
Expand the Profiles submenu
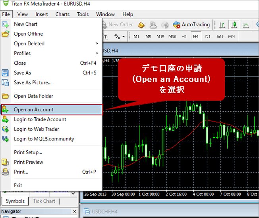51,53
